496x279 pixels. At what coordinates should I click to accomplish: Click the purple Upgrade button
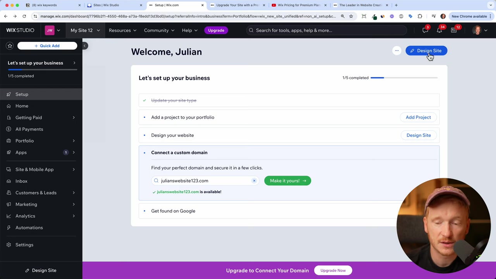(x=216, y=30)
